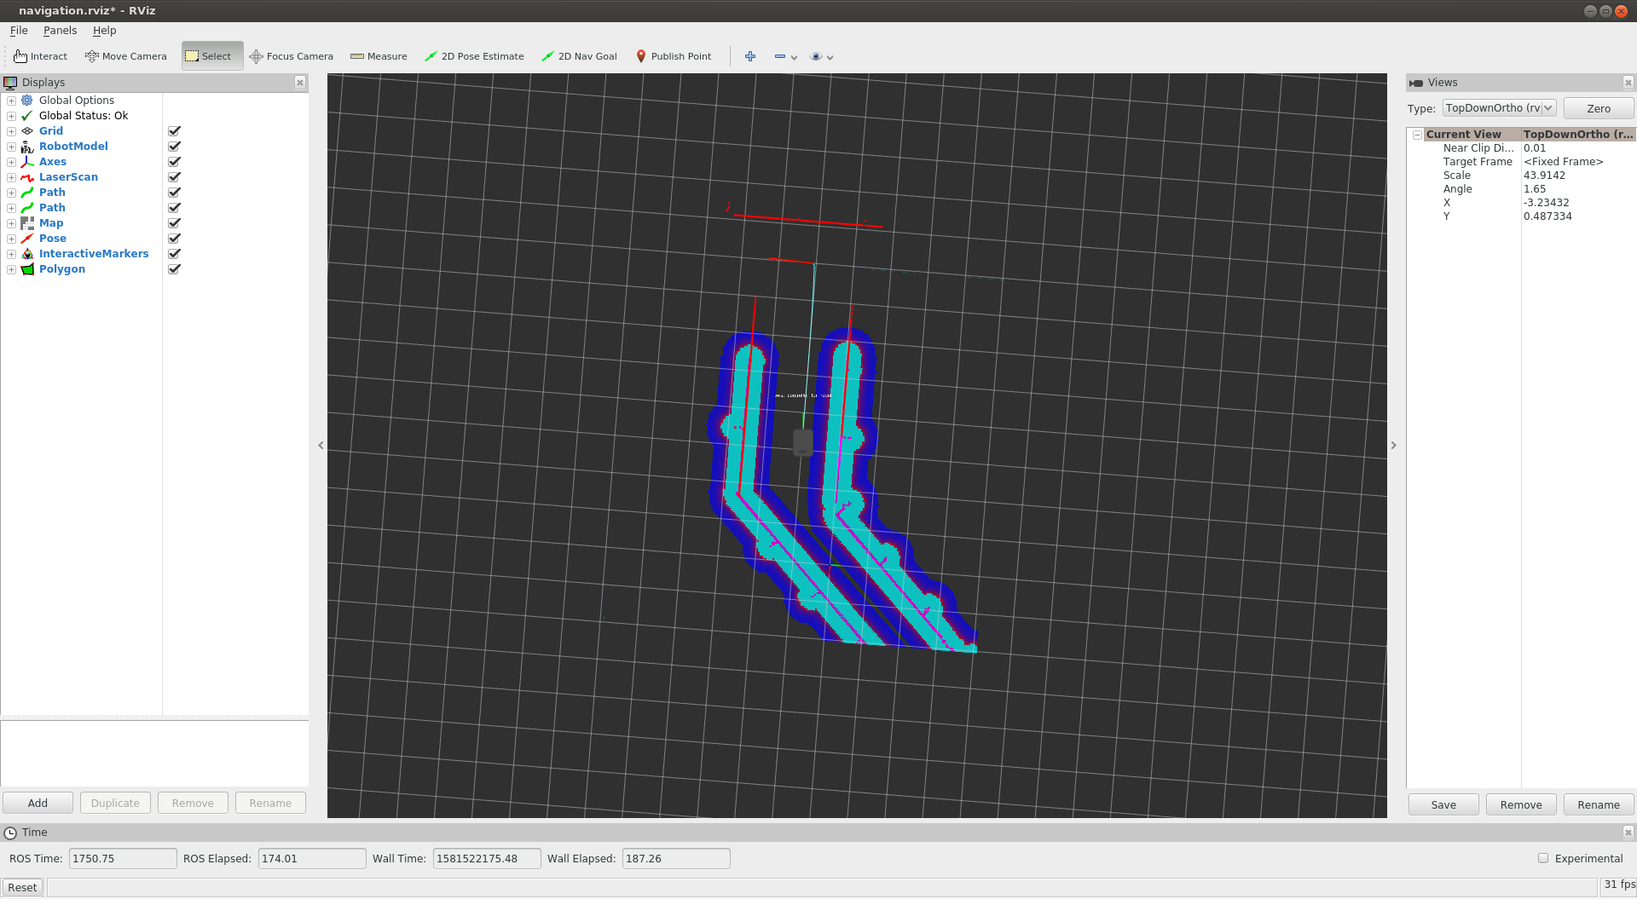Viewport: 1637px width, 899px height.
Task: Toggle the RobotModel display checkbox
Action: tap(175, 147)
